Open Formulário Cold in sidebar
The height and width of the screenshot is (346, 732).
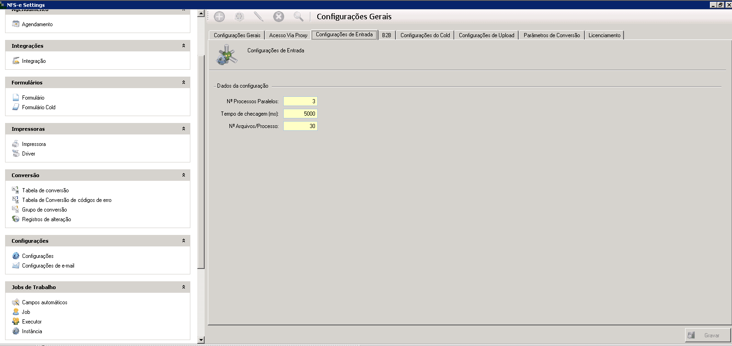coord(39,107)
